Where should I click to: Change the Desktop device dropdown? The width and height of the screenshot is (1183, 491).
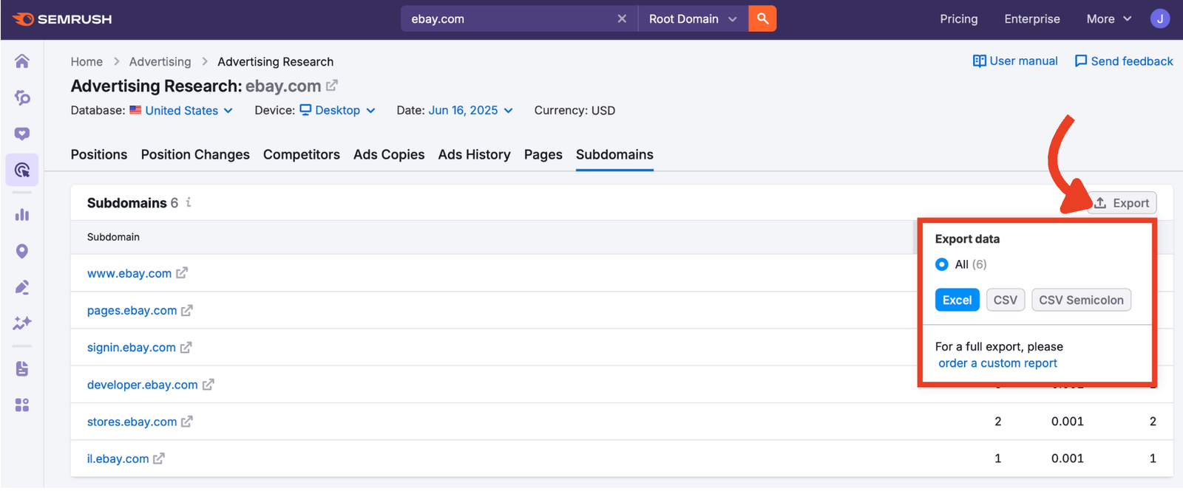(338, 111)
